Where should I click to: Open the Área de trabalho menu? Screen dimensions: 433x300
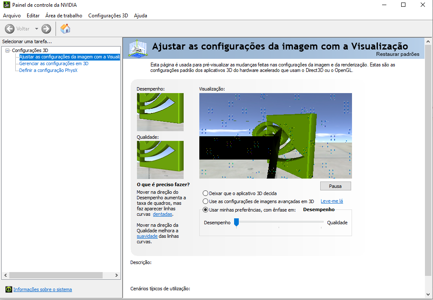tap(64, 16)
